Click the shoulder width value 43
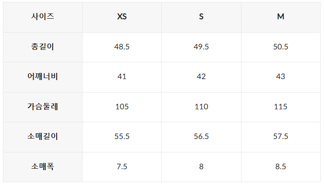Image resolution: width=324 pixels, height=185 pixels. coord(281,77)
